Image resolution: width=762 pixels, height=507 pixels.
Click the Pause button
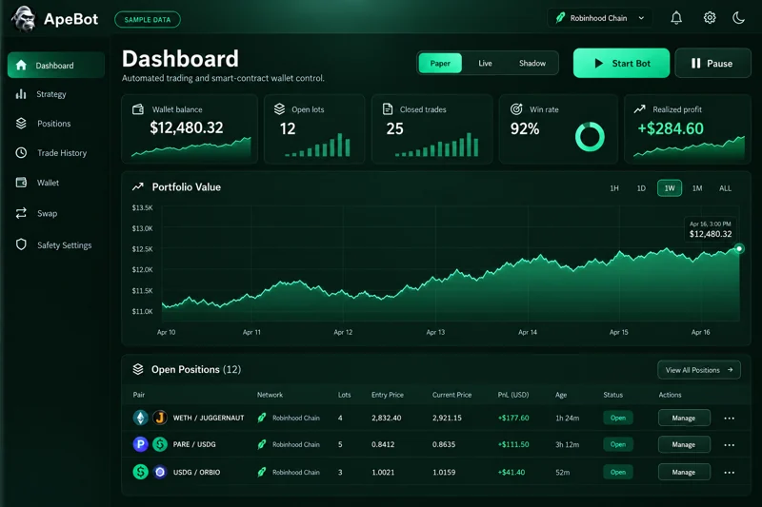[712, 63]
